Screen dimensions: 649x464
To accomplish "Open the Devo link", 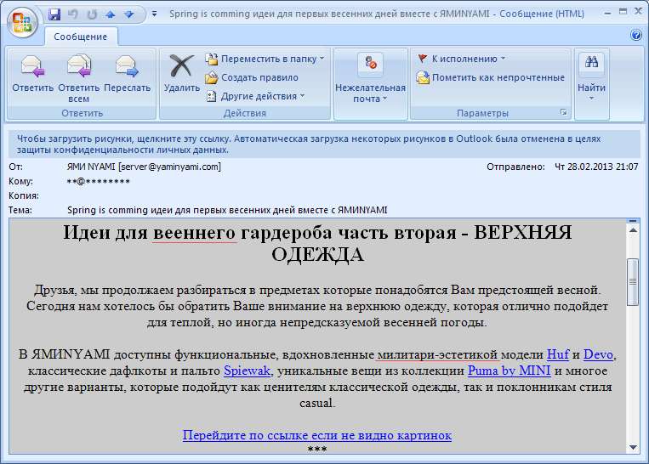I will (x=598, y=354).
